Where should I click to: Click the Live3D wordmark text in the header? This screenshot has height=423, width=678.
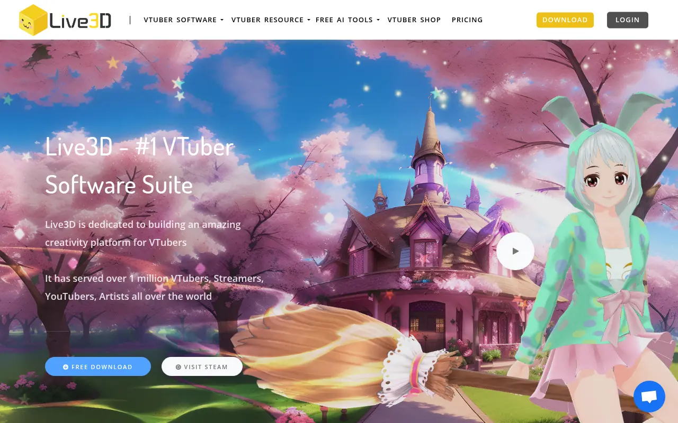click(x=79, y=20)
